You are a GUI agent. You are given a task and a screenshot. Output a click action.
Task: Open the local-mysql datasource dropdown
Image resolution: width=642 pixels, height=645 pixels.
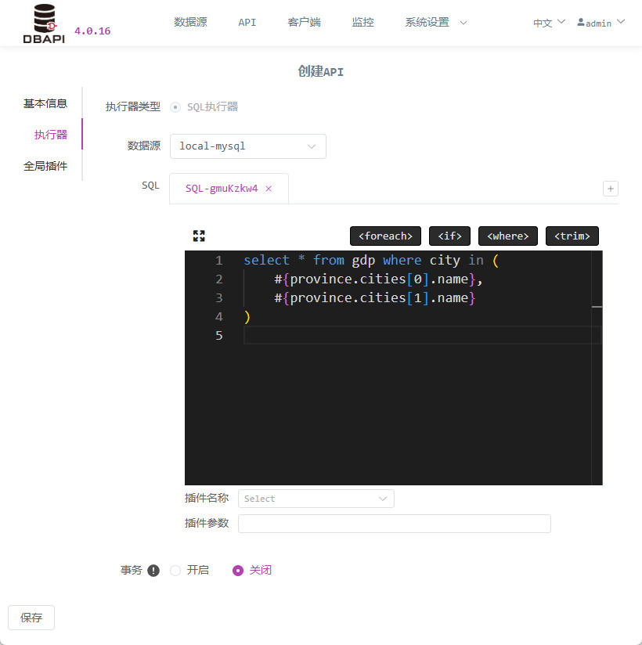[x=247, y=146]
